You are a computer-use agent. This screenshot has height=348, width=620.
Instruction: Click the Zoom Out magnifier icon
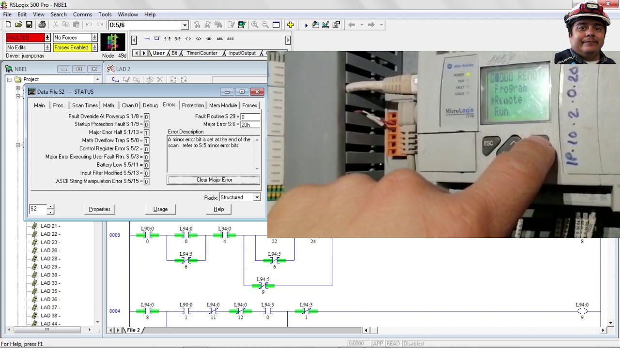(265, 25)
